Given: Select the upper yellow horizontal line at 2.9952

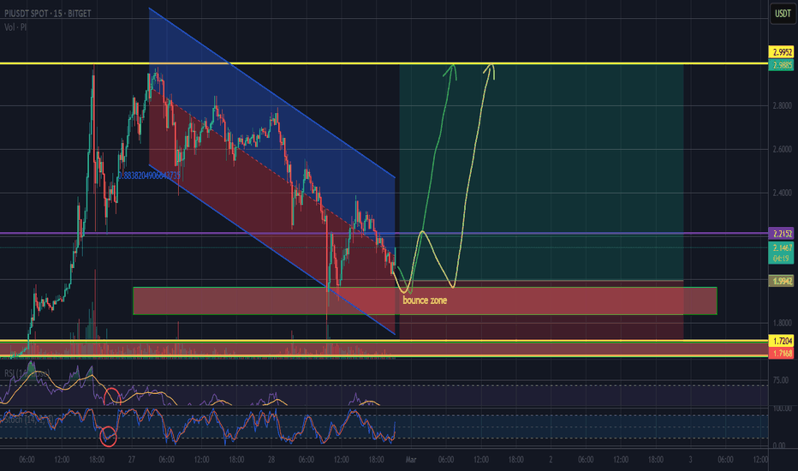Looking at the screenshot, I should [x=384, y=63].
